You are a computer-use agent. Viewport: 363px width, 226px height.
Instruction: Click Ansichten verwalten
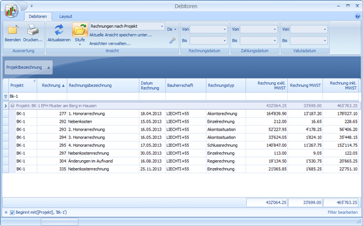click(x=110, y=44)
